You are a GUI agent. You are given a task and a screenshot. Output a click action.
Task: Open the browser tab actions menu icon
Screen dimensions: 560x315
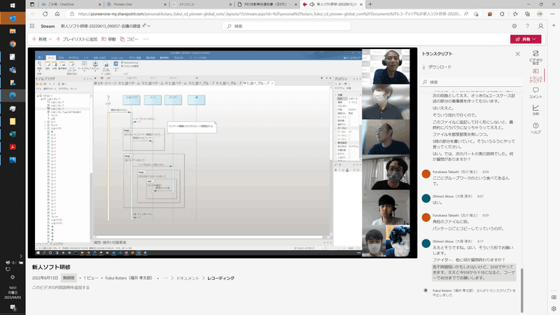pyautogui.click(x=31, y=4)
